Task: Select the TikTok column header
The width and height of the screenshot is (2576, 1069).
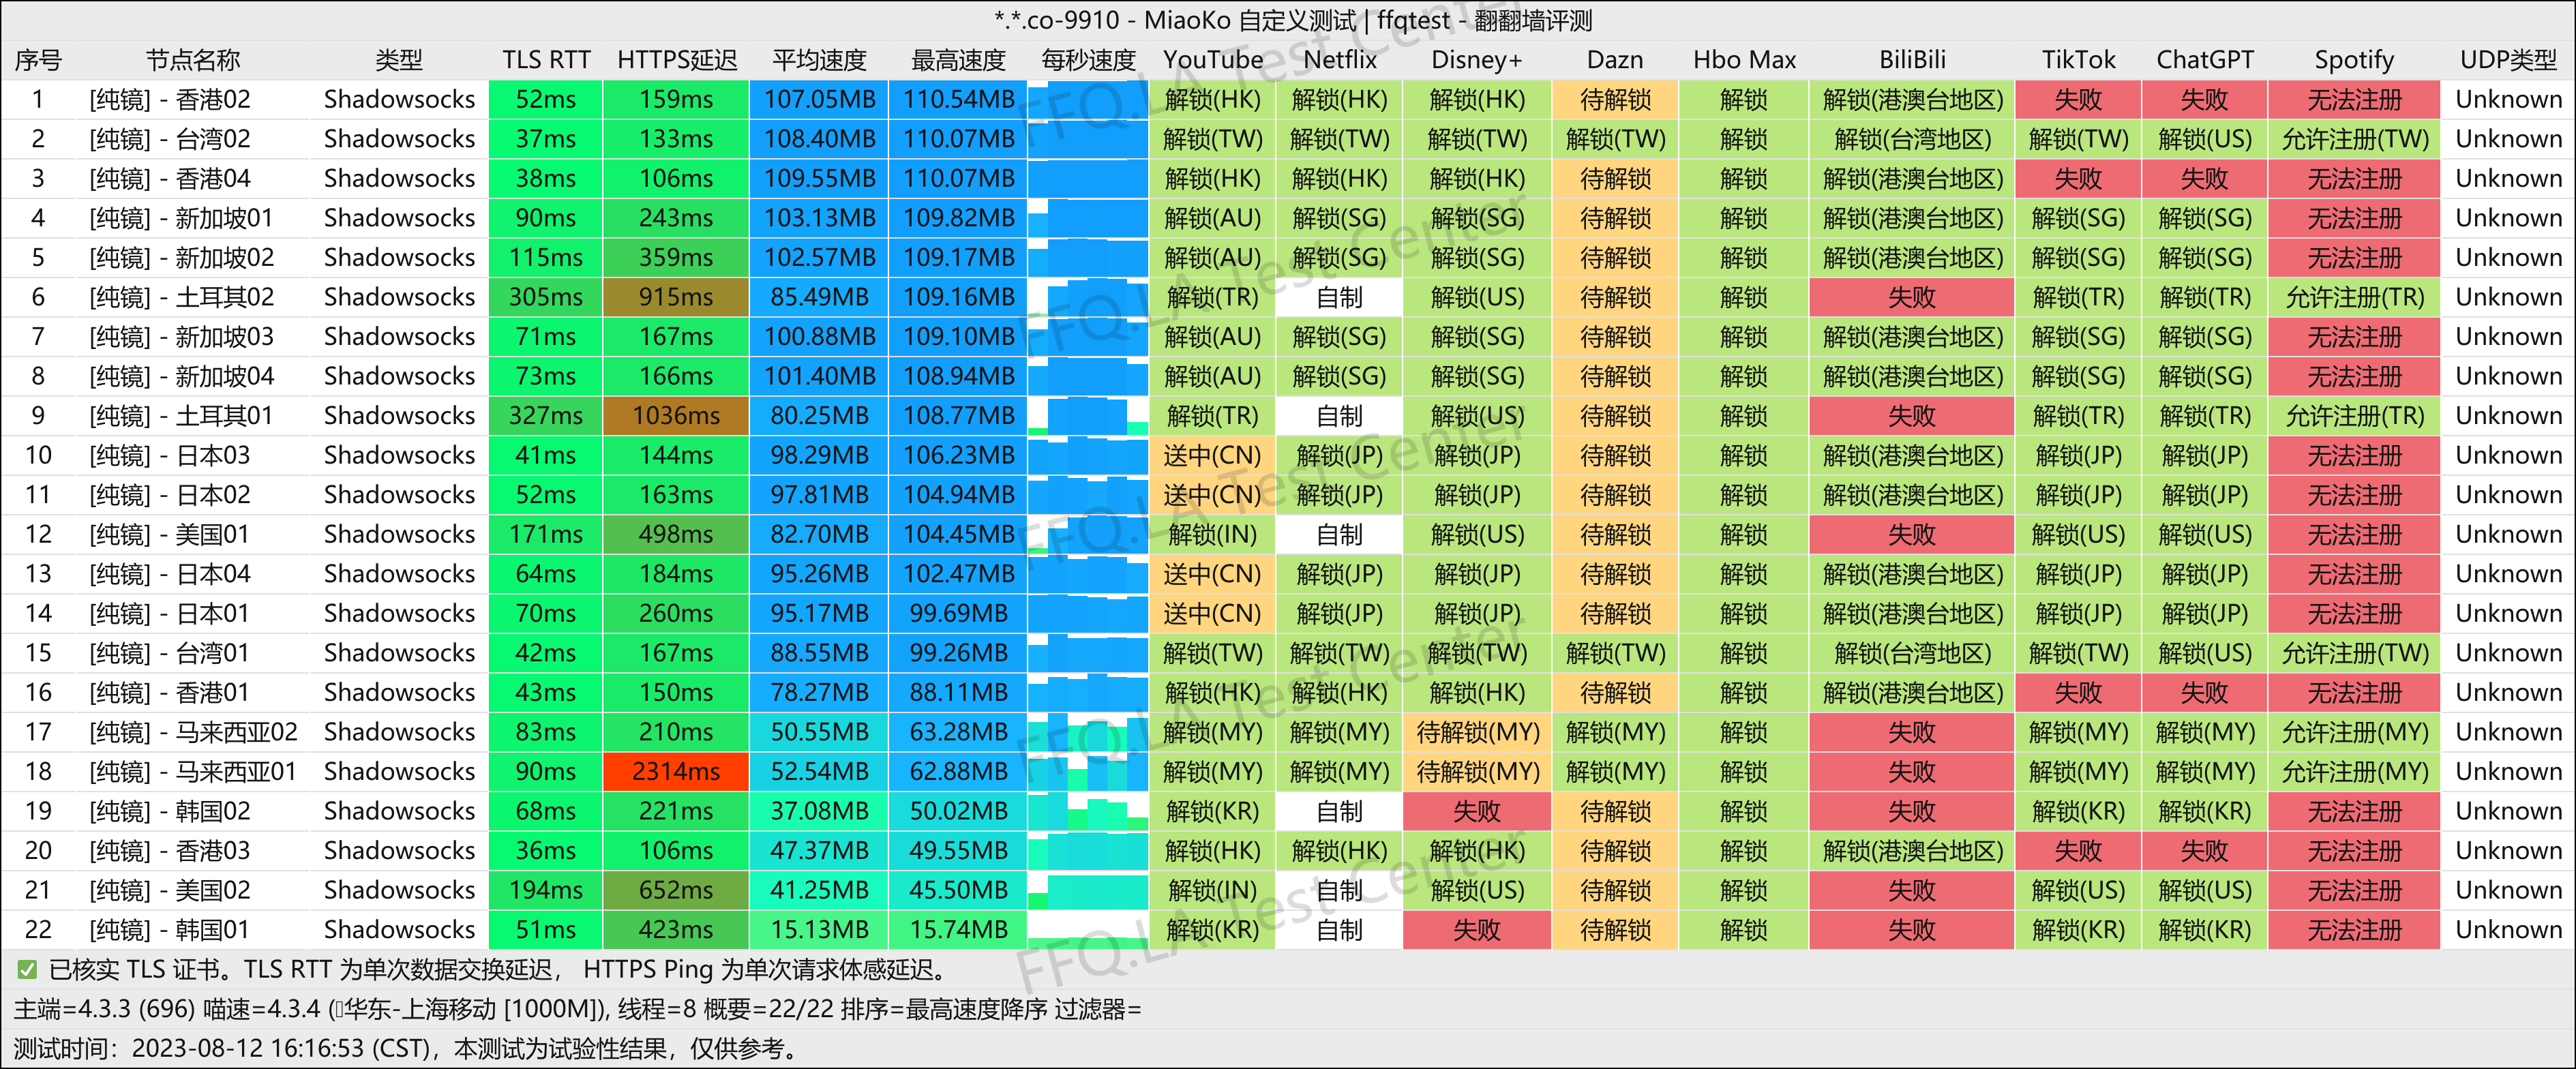Action: 2078,60
